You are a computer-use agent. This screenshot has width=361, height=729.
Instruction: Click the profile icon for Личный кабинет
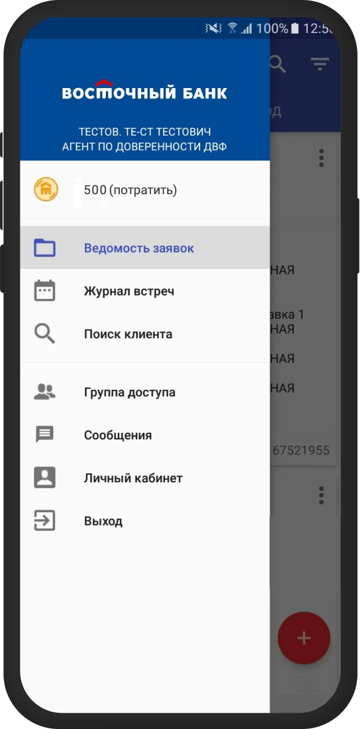coord(45,478)
